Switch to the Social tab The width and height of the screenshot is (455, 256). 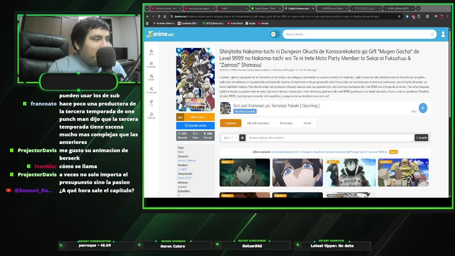click(307, 123)
